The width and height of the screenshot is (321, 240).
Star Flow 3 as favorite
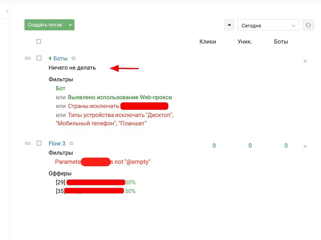click(71, 143)
